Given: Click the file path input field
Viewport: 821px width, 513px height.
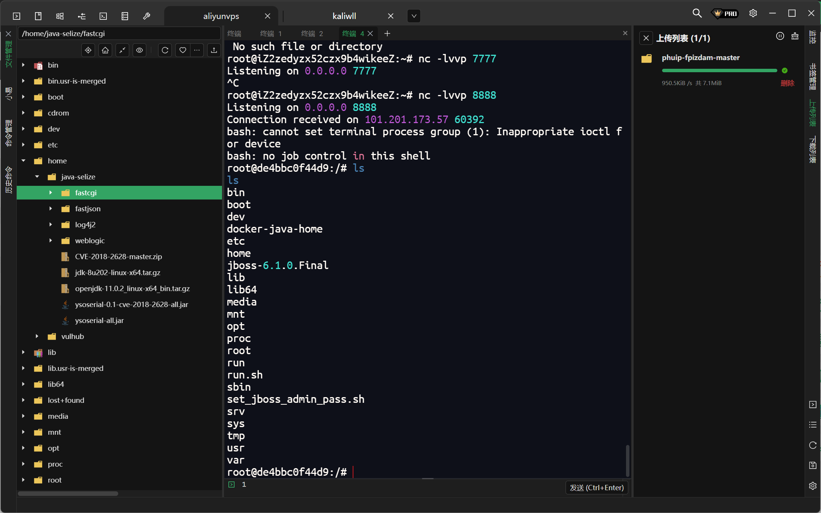Looking at the screenshot, I should pyautogui.click(x=119, y=33).
